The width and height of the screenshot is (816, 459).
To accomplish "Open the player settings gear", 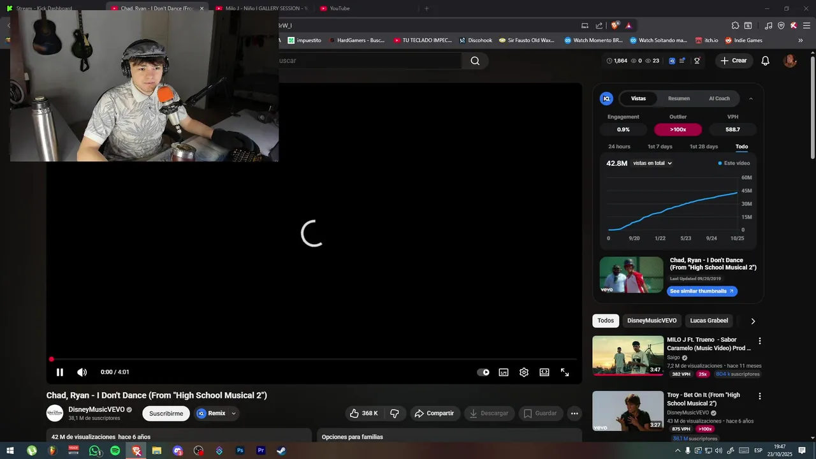I will click(524, 372).
